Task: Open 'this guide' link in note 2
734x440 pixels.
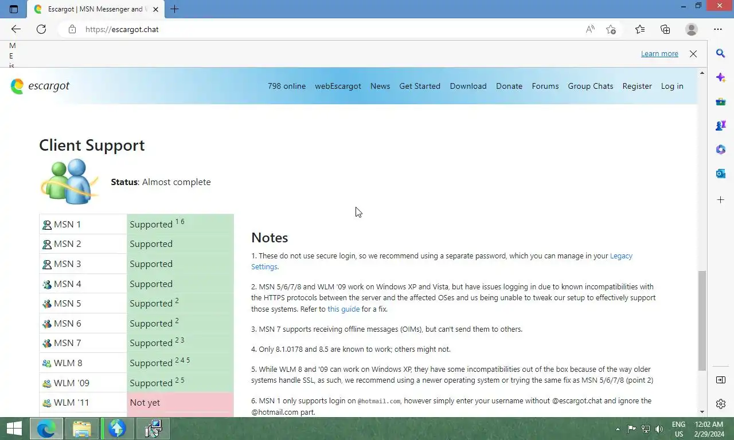Action: [x=343, y=309]
